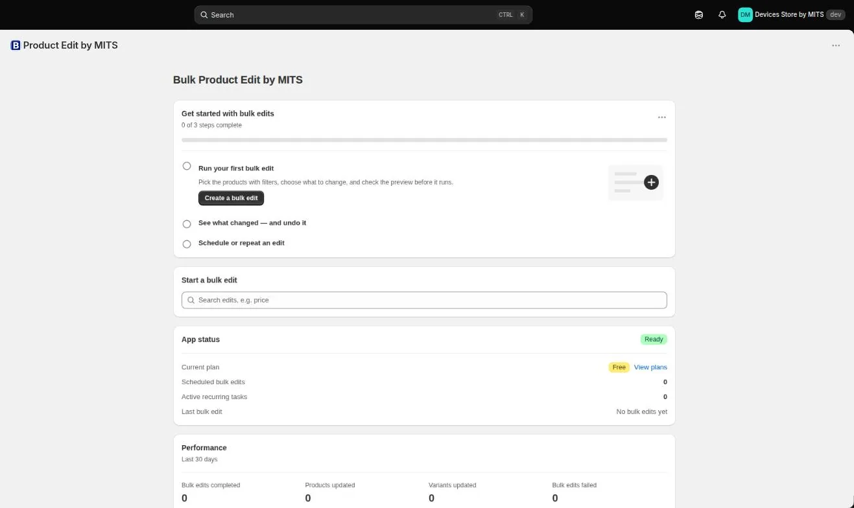Focus the top Search bar
Screen dimensions: 854x508
click(363, 15)
